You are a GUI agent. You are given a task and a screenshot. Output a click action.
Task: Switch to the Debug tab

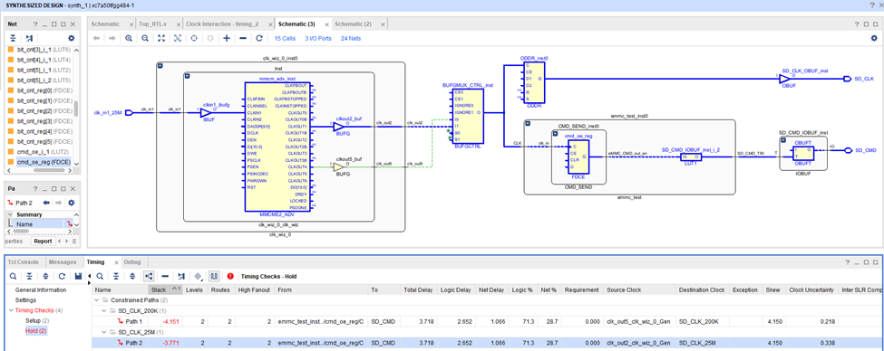click(x=132, y=262)
